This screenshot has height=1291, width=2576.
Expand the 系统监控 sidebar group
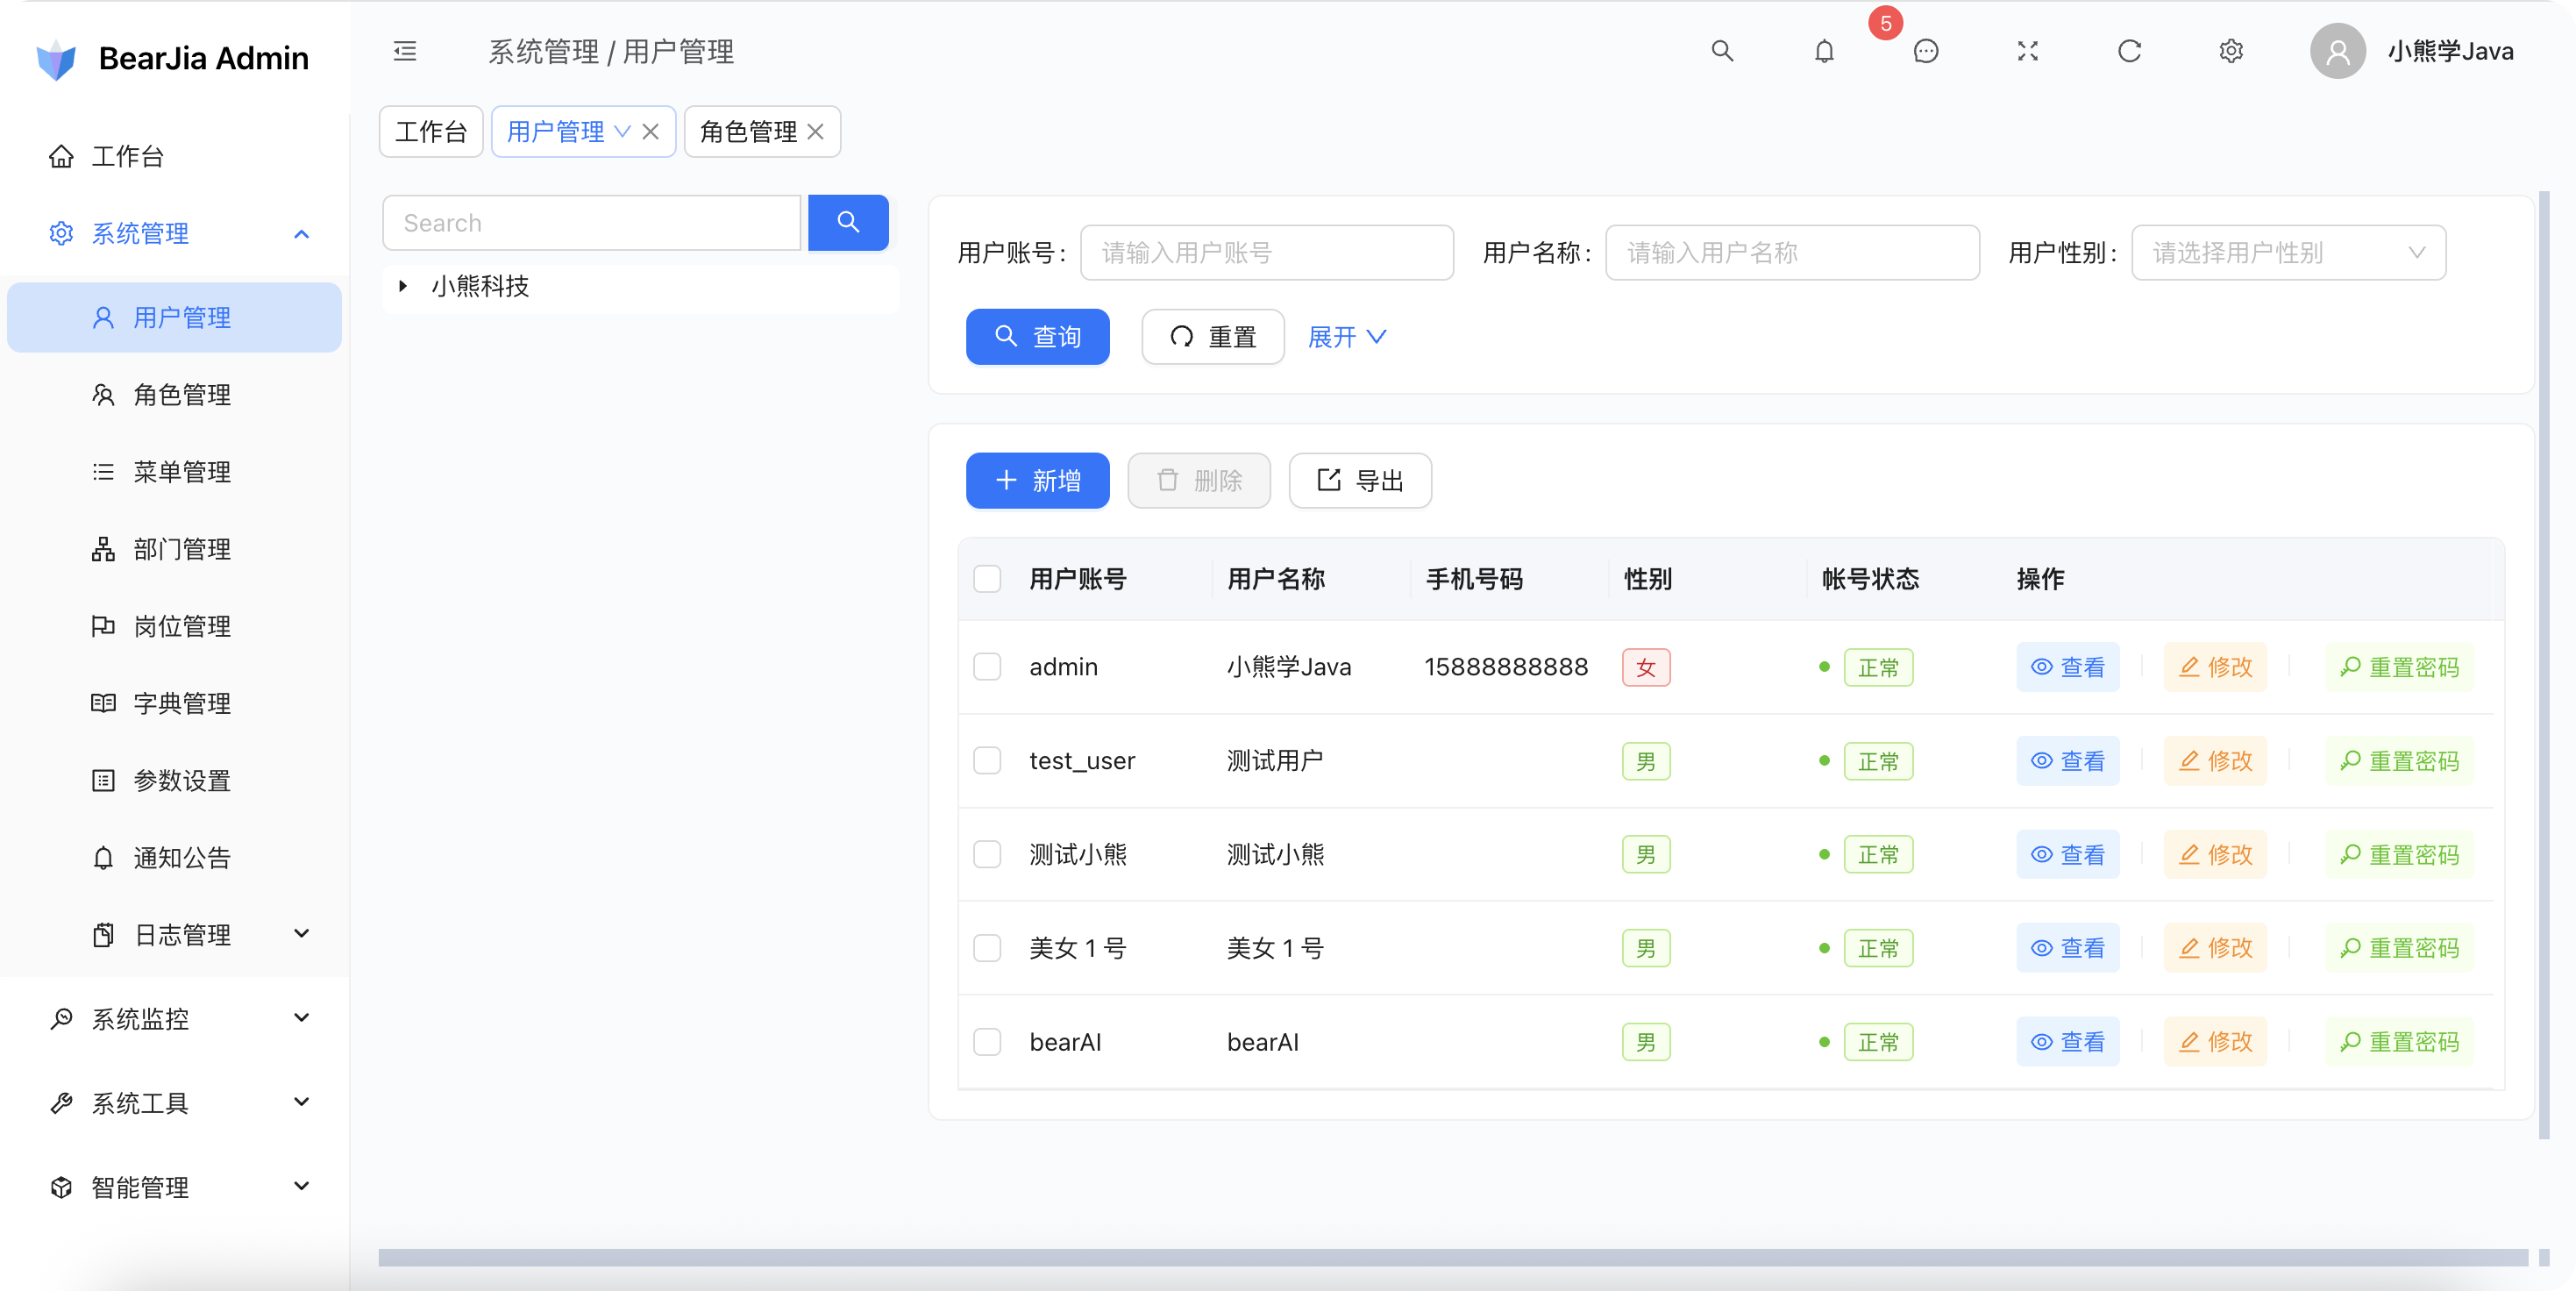(174, 1018)
